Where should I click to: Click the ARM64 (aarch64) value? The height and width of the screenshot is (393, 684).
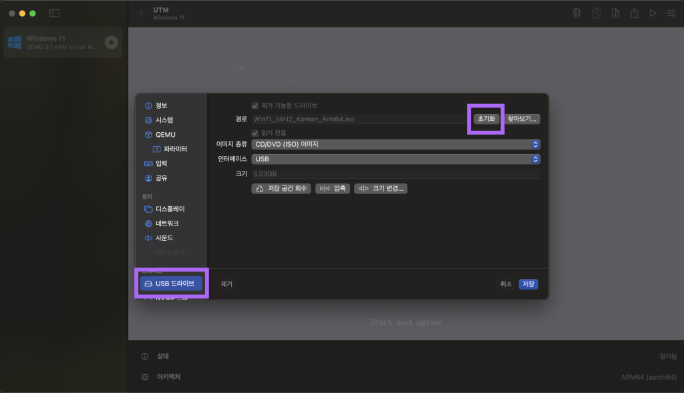pyautogui.click(x=649, y=377)
